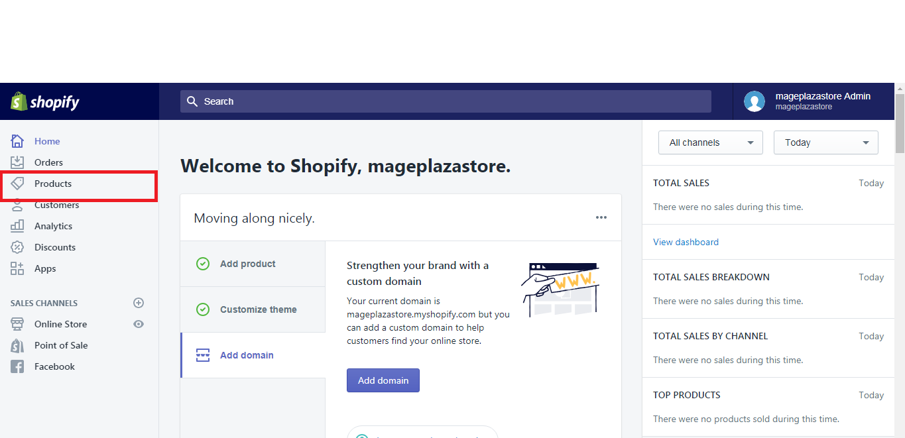Go to Home in sidebar
The width and height of the screenshot is (905, 438).
coord(47,141)
